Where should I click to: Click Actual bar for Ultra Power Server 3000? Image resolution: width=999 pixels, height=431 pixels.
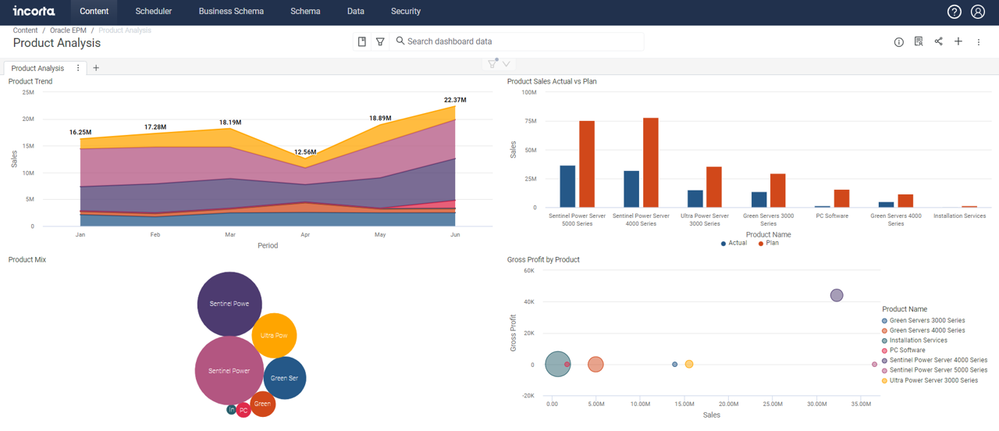695,199
